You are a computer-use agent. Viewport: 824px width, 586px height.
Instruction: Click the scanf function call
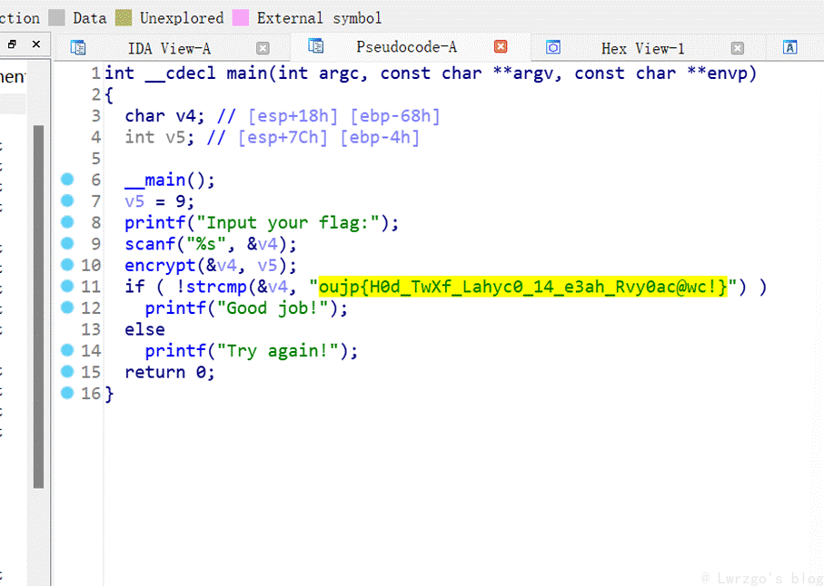click(x=150, y=244)
